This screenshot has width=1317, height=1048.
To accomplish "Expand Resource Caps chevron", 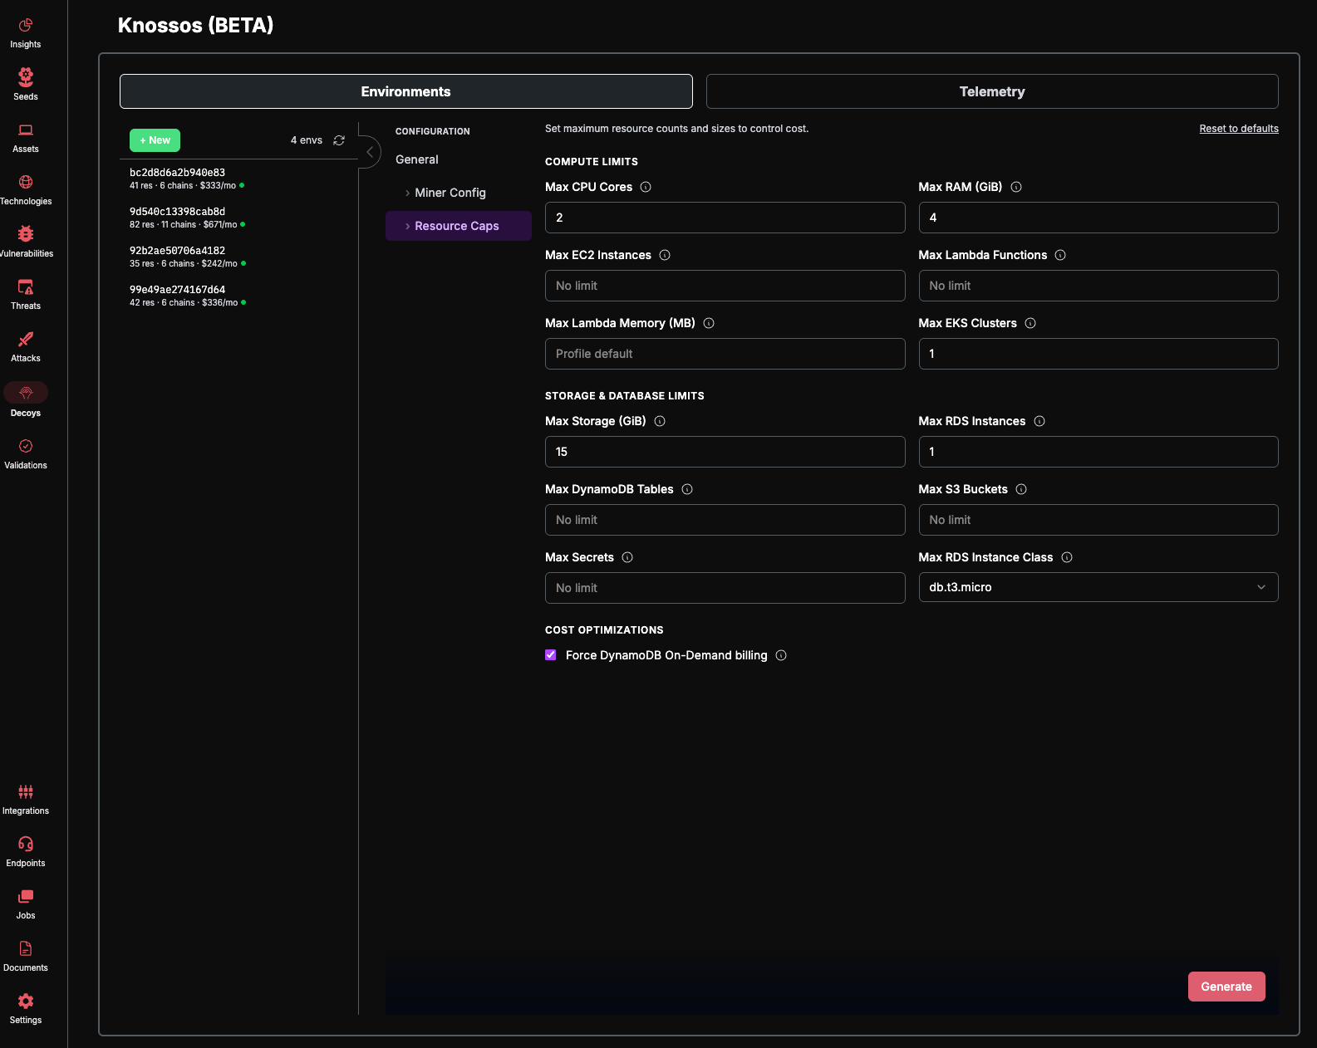I will click(x=407, y=226).
